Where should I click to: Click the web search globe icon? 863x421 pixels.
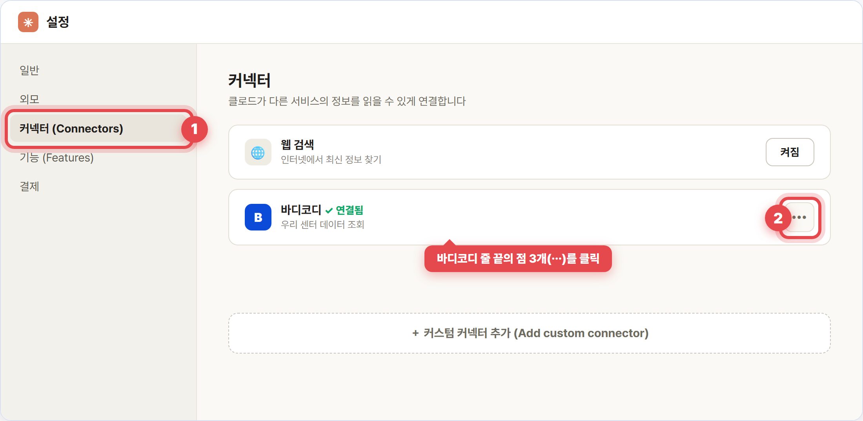coord(258,152)
